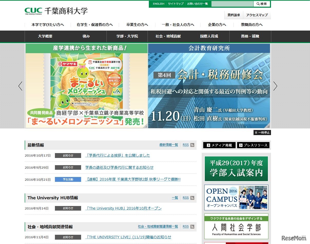Viewport: 310px width, 244px height.
Task: Open the 学部・大学院 navigation tab
Action: (x=127, y=36)
